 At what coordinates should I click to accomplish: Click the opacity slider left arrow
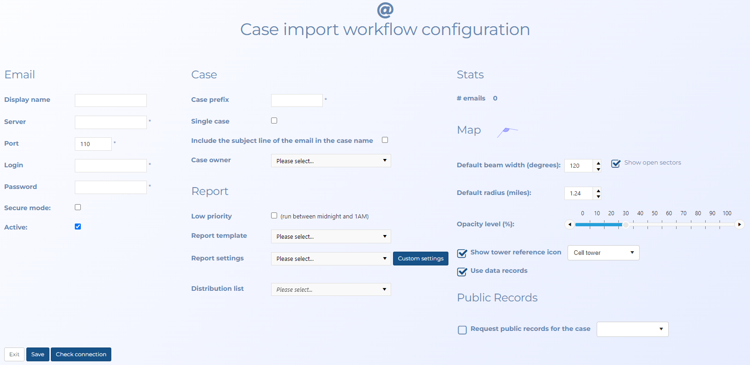570,224
